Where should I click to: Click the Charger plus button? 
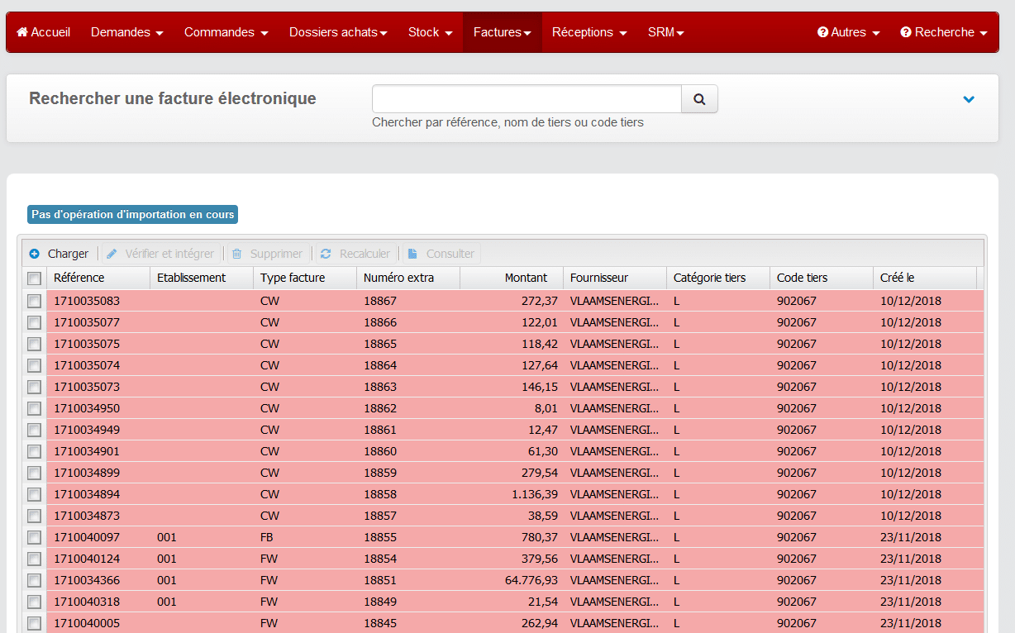click(59, 254)
